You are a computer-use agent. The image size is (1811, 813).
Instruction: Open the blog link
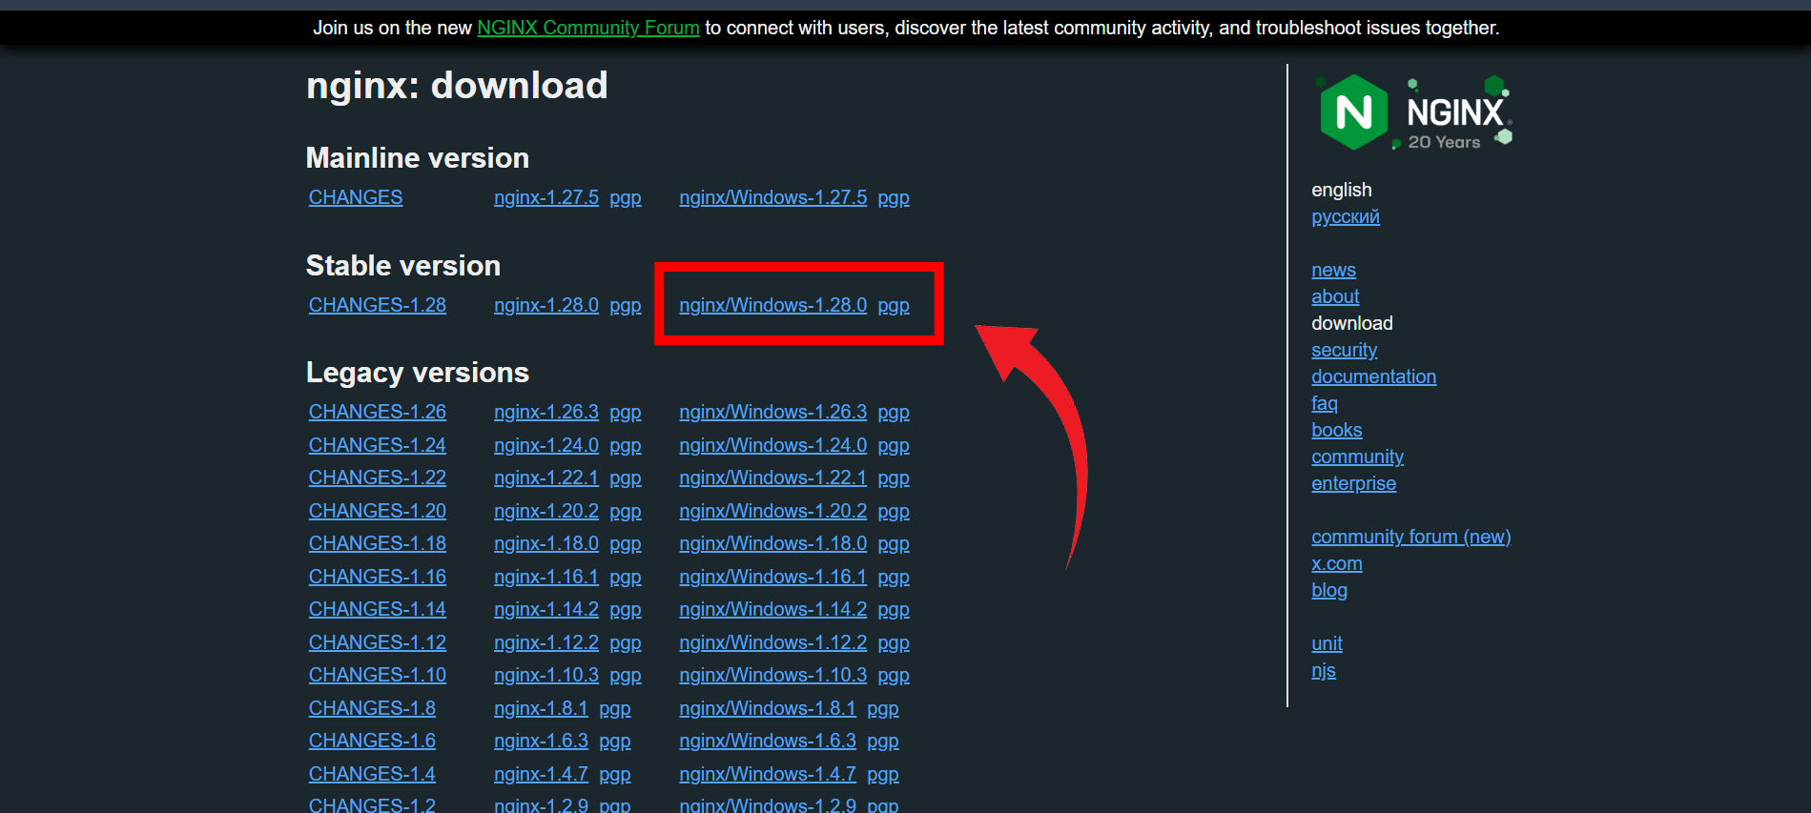(1329, 590)
